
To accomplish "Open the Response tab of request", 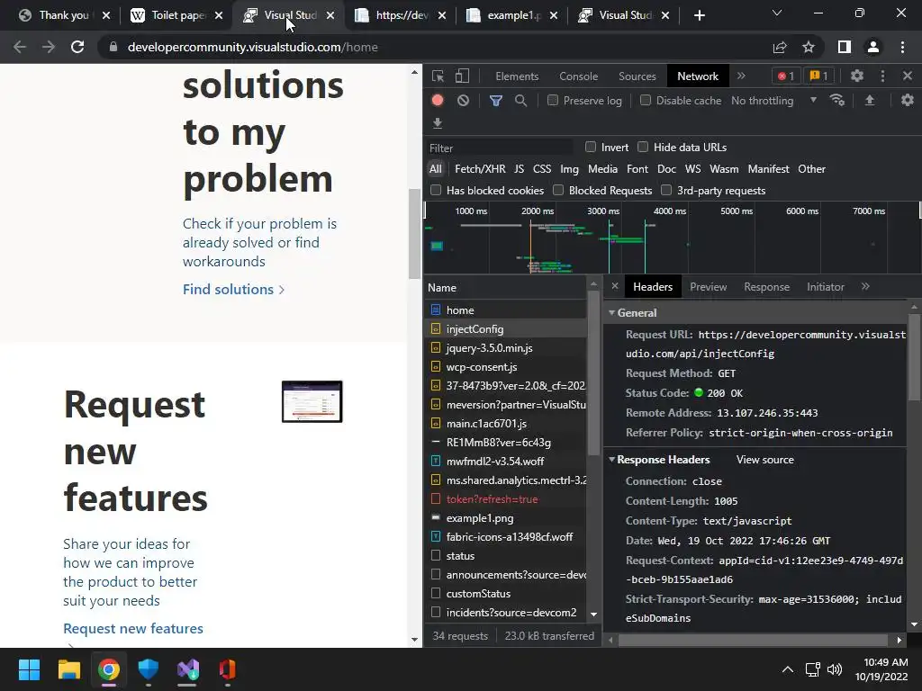I will click(x=766, y=287).
